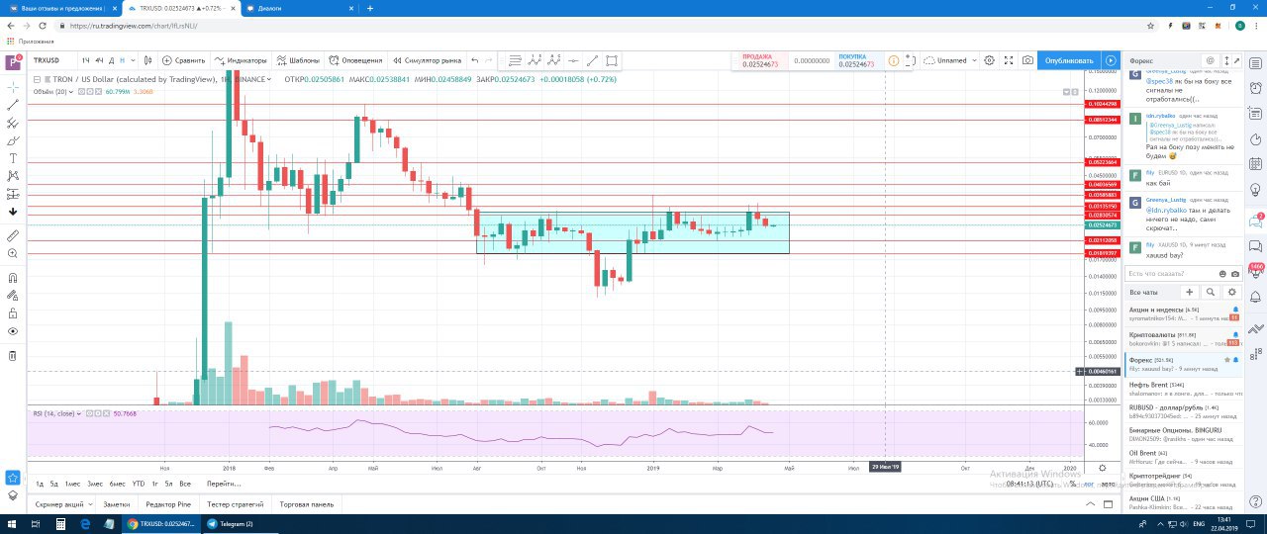
Task: Add a new chat with plus button
Action: (x=1189, y=292)
